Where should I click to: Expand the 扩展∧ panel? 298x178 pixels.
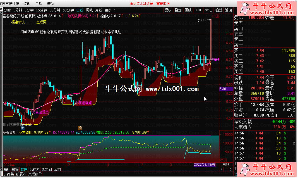point(21,174)
